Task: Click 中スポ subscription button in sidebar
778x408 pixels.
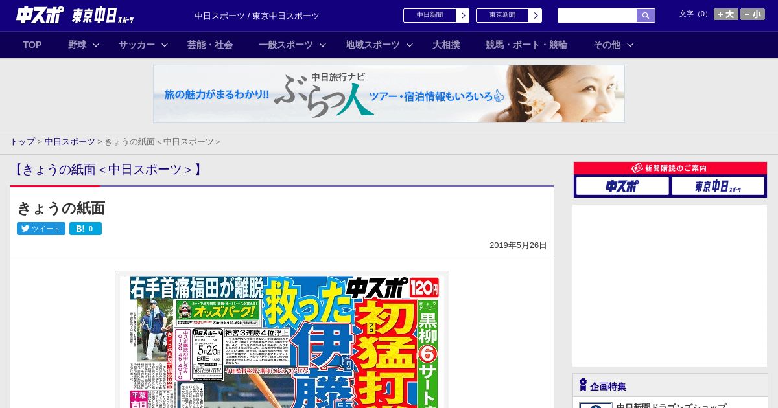Action: coord(622,187)
